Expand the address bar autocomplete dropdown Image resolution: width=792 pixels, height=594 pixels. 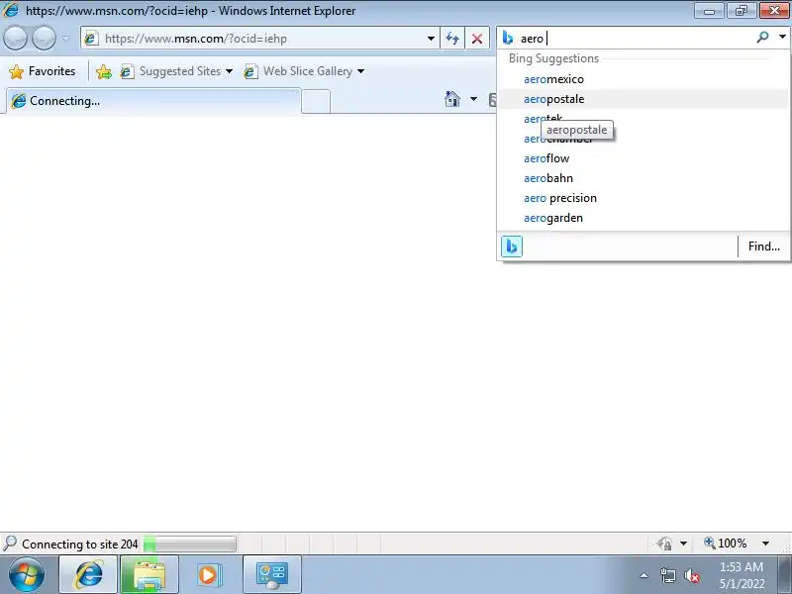click(431, 39)
